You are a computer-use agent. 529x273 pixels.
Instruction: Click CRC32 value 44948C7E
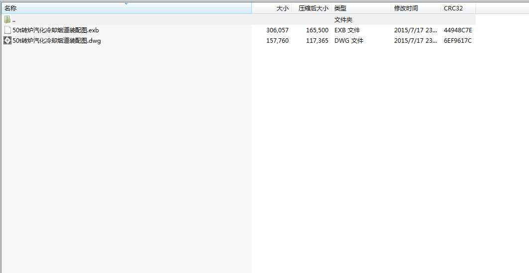click(458, 30)
